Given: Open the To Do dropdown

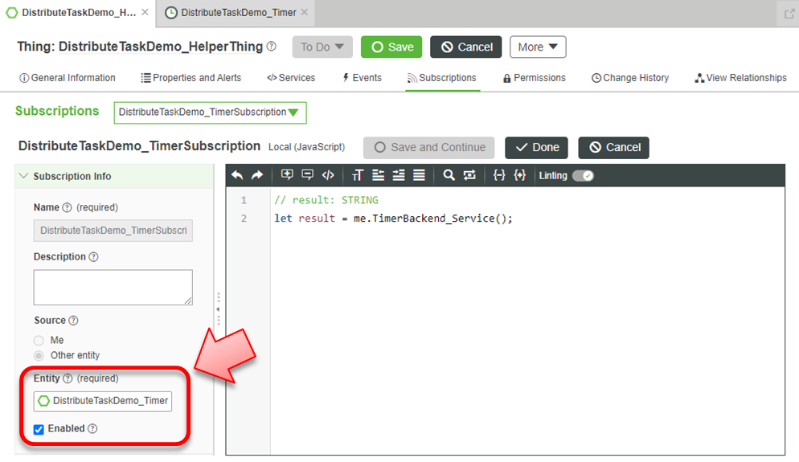Looking at the screenshot, I should coord(322,47).
